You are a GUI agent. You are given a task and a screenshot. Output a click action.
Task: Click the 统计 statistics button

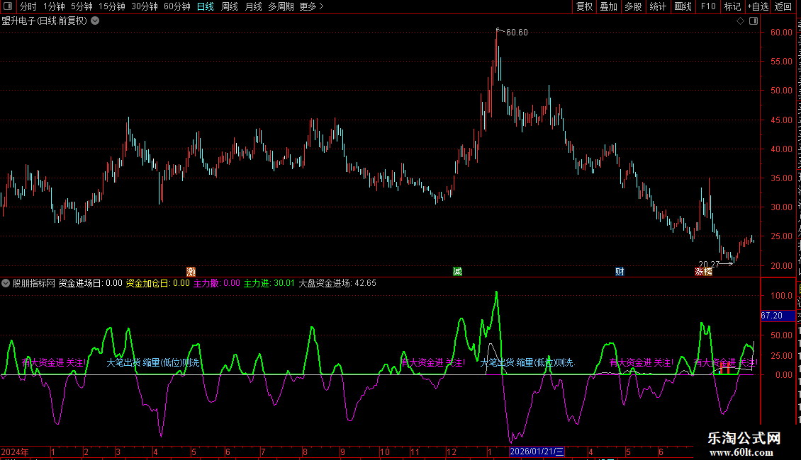tap(657, 6)
